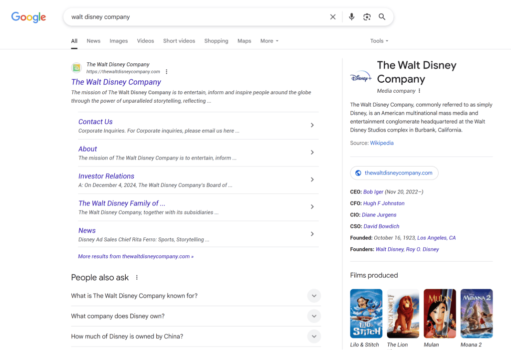
Task: Open the Investor Relations sitelink
Action: [106, 176]
